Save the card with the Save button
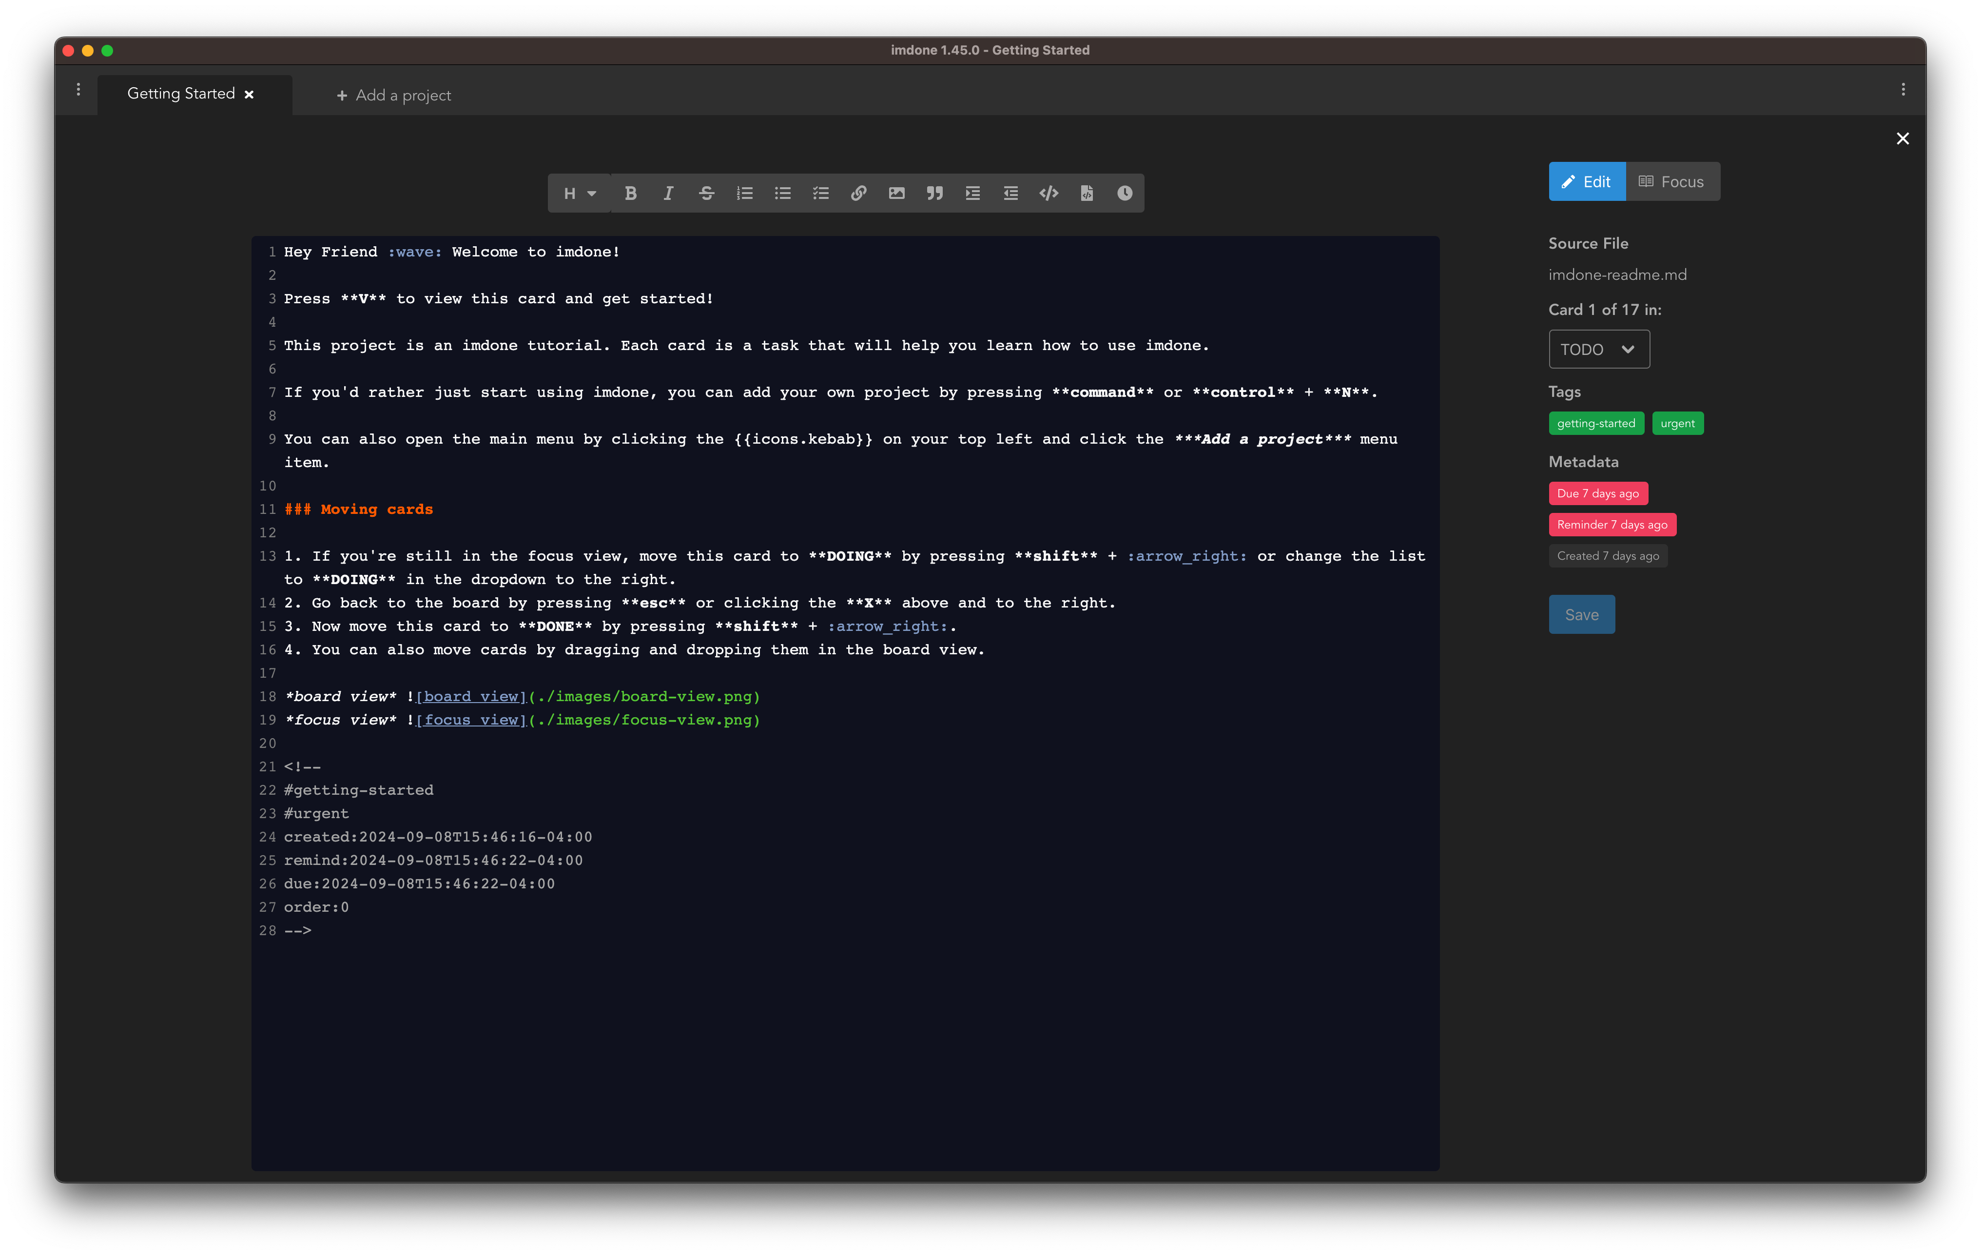1981x1255 pixels. (1581, 615)
